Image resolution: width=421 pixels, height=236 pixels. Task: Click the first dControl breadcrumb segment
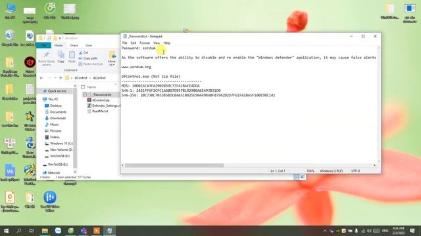click(x=81, y=78)
